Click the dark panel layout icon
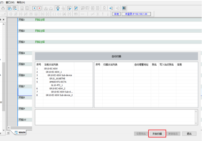The height and width of the screenshot is (141, 202). pyautogui.click(x=124, y=8)
